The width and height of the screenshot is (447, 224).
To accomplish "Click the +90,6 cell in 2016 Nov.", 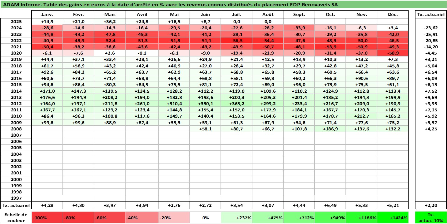I will pyautogui.click(x=361, y=78).
